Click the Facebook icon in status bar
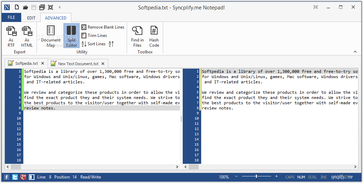Screen dimensions: 363x183 click(x=7, y=177)
